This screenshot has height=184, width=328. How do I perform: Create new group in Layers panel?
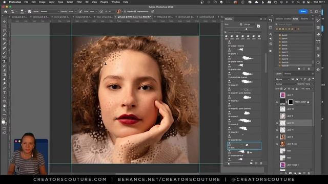click(x=299, y=173)
